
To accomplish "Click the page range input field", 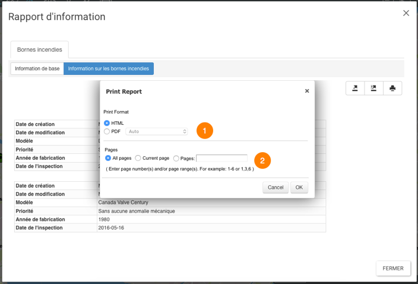I will click(x=221, y=159).
